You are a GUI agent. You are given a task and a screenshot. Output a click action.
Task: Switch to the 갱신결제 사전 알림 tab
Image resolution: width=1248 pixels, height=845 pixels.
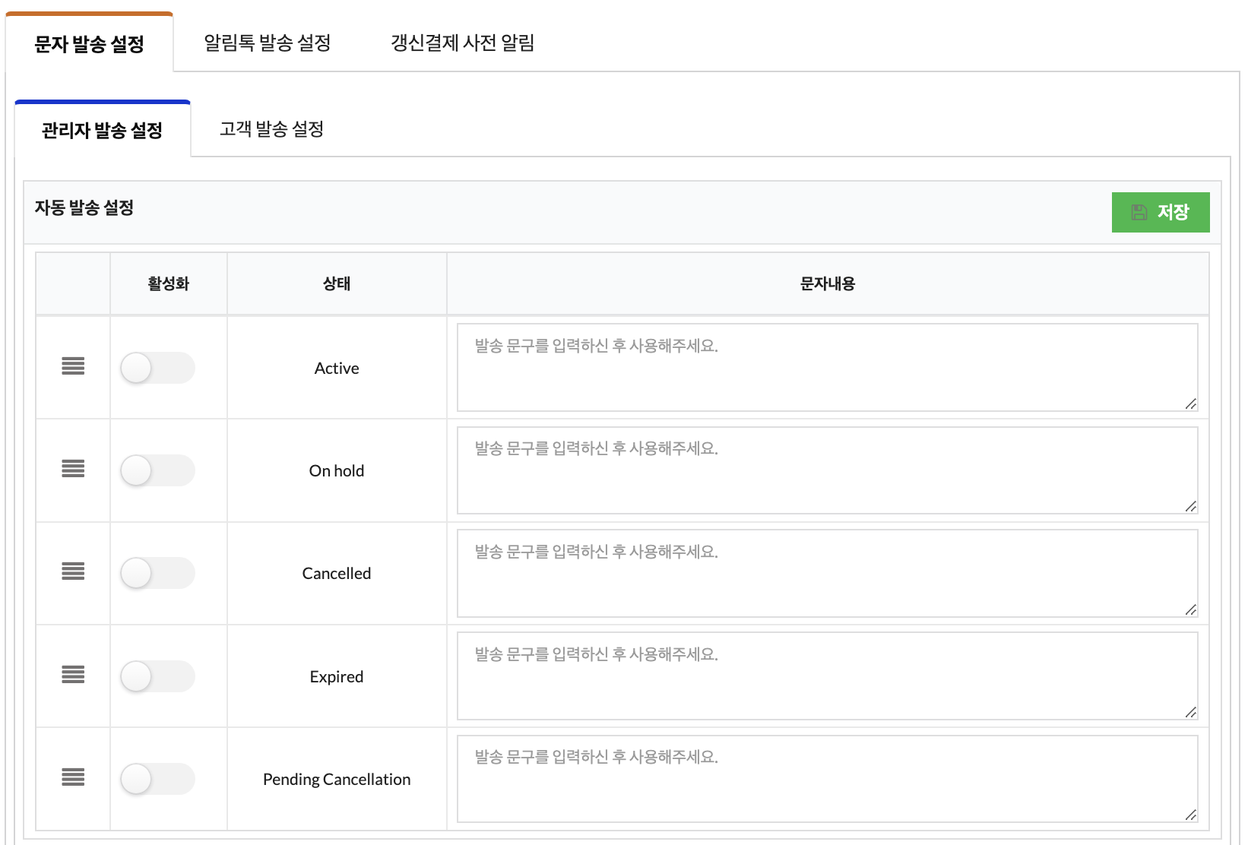[462, 43]
